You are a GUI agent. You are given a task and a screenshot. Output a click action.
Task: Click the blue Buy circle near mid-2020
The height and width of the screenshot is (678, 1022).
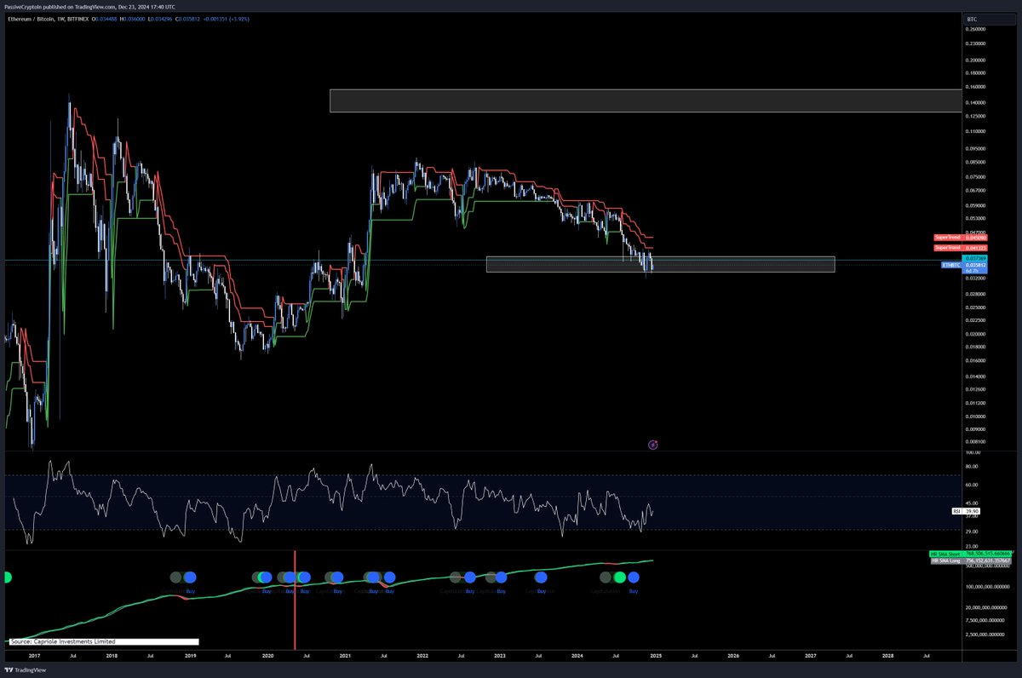pyautogui.click(x=305, y=577)
